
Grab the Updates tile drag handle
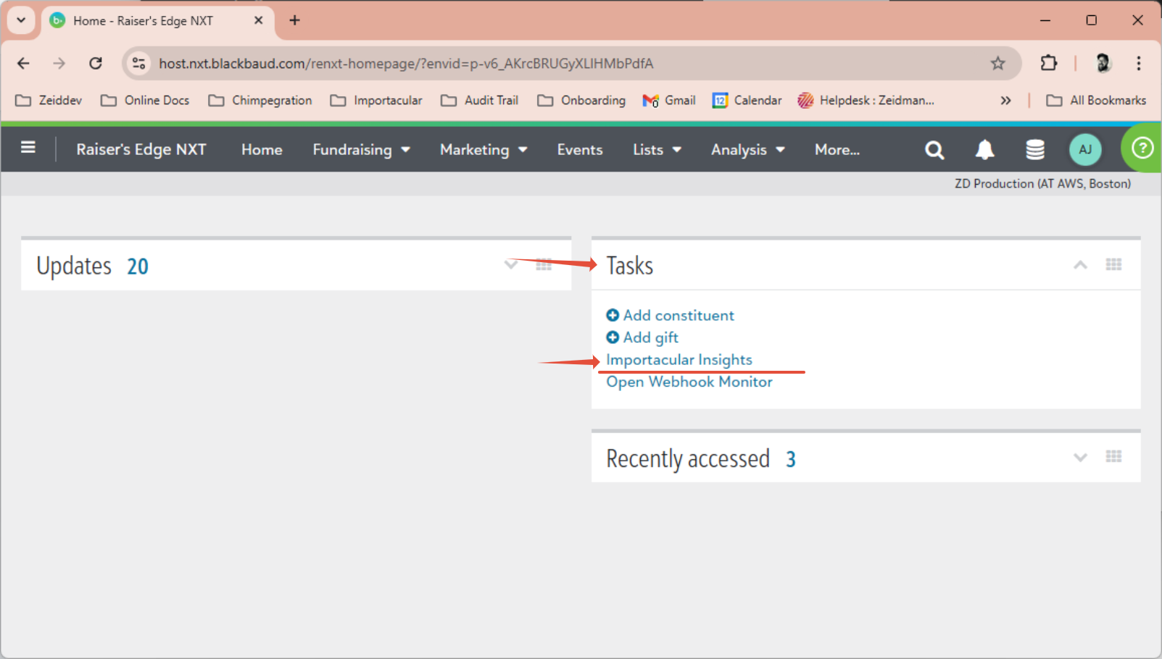point(544,265)
